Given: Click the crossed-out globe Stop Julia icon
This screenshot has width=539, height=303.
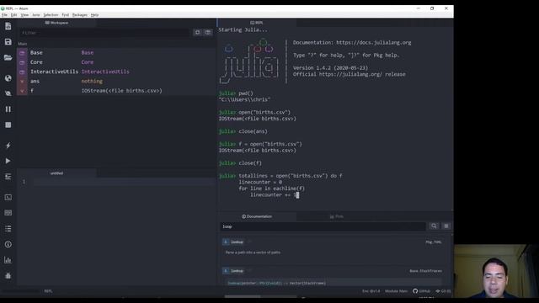Looking at the screenshot, I should pos(8,93).
